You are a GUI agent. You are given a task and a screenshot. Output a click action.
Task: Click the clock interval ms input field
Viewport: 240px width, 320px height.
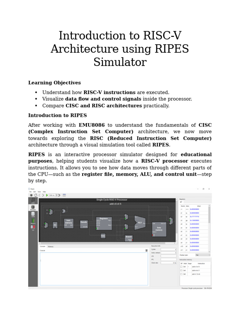[52, 195]
